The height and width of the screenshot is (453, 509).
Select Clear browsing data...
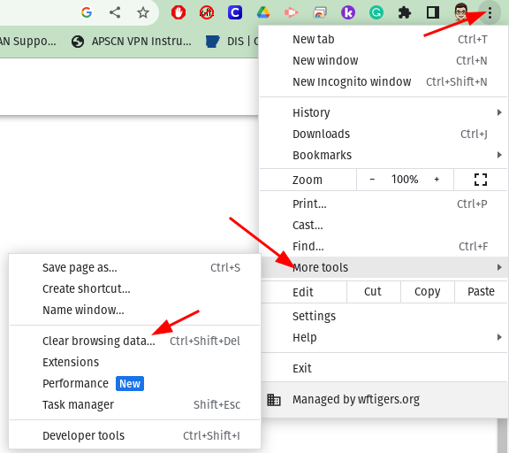pyautogui.click(x=134, y=342)
